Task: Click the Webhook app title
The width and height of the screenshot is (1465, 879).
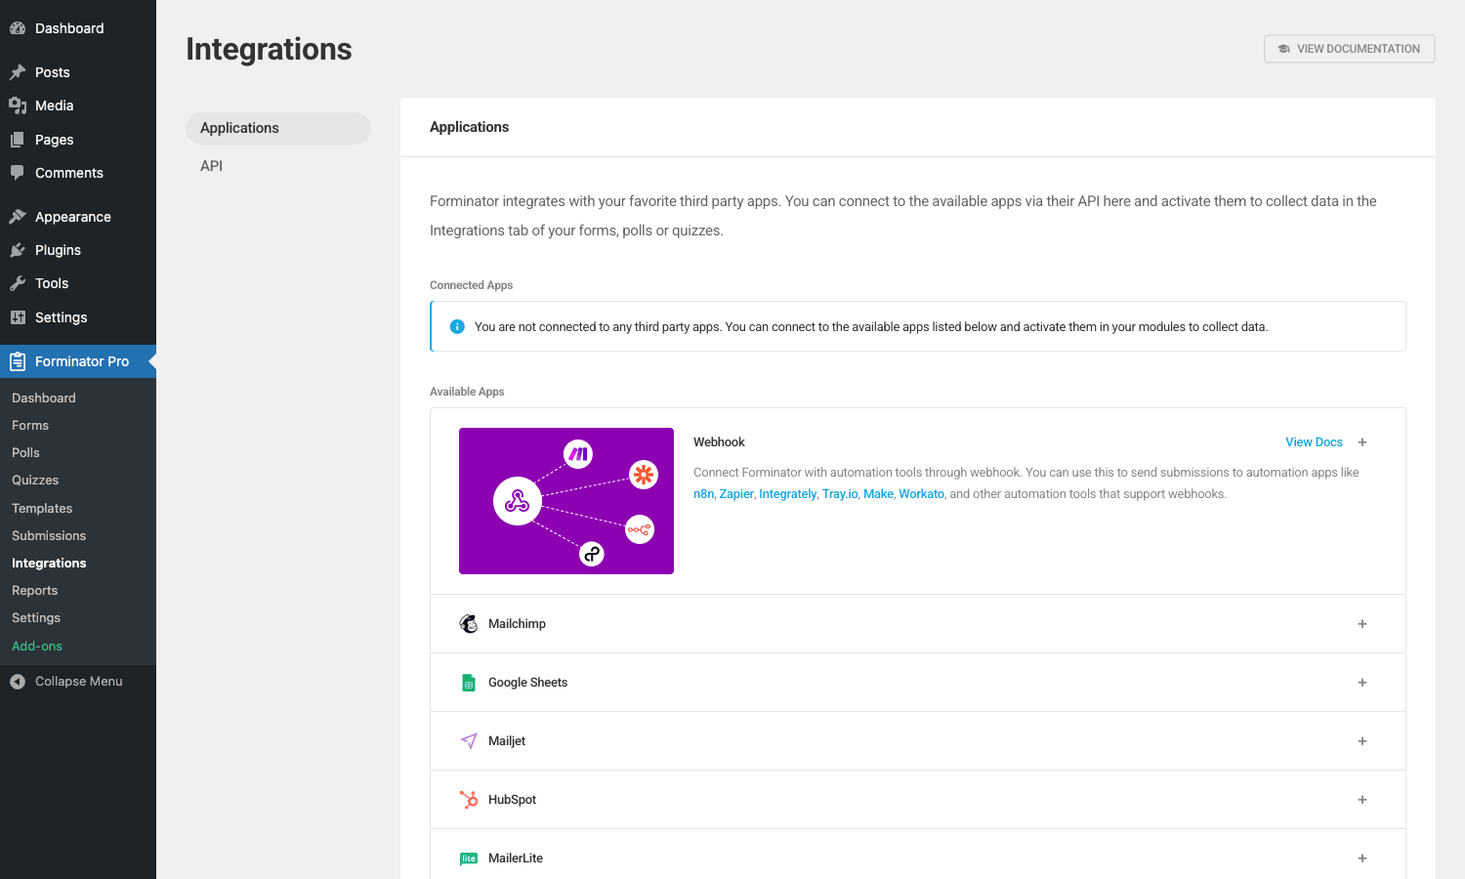Action: [719, 442]
